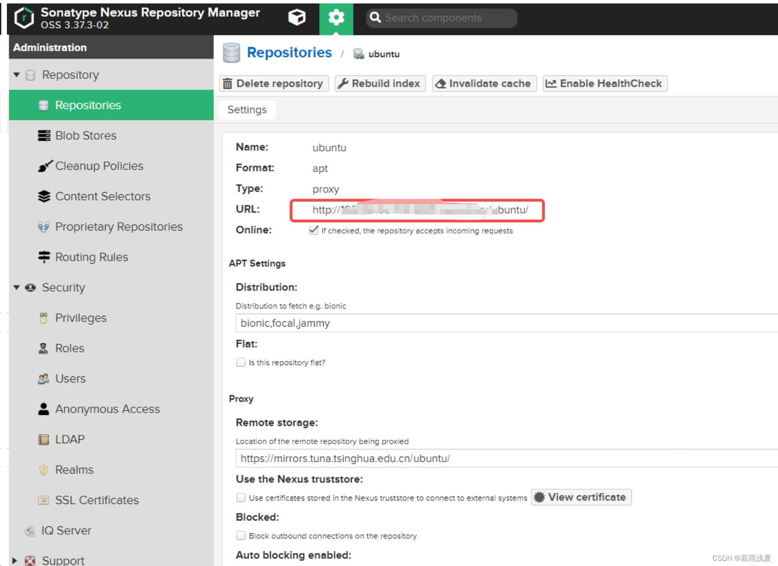The width and height of the screenshot is (778, 566).
Task: Enable the 'Is this repository flat?' checkbox
Action: tap(241, 362)
